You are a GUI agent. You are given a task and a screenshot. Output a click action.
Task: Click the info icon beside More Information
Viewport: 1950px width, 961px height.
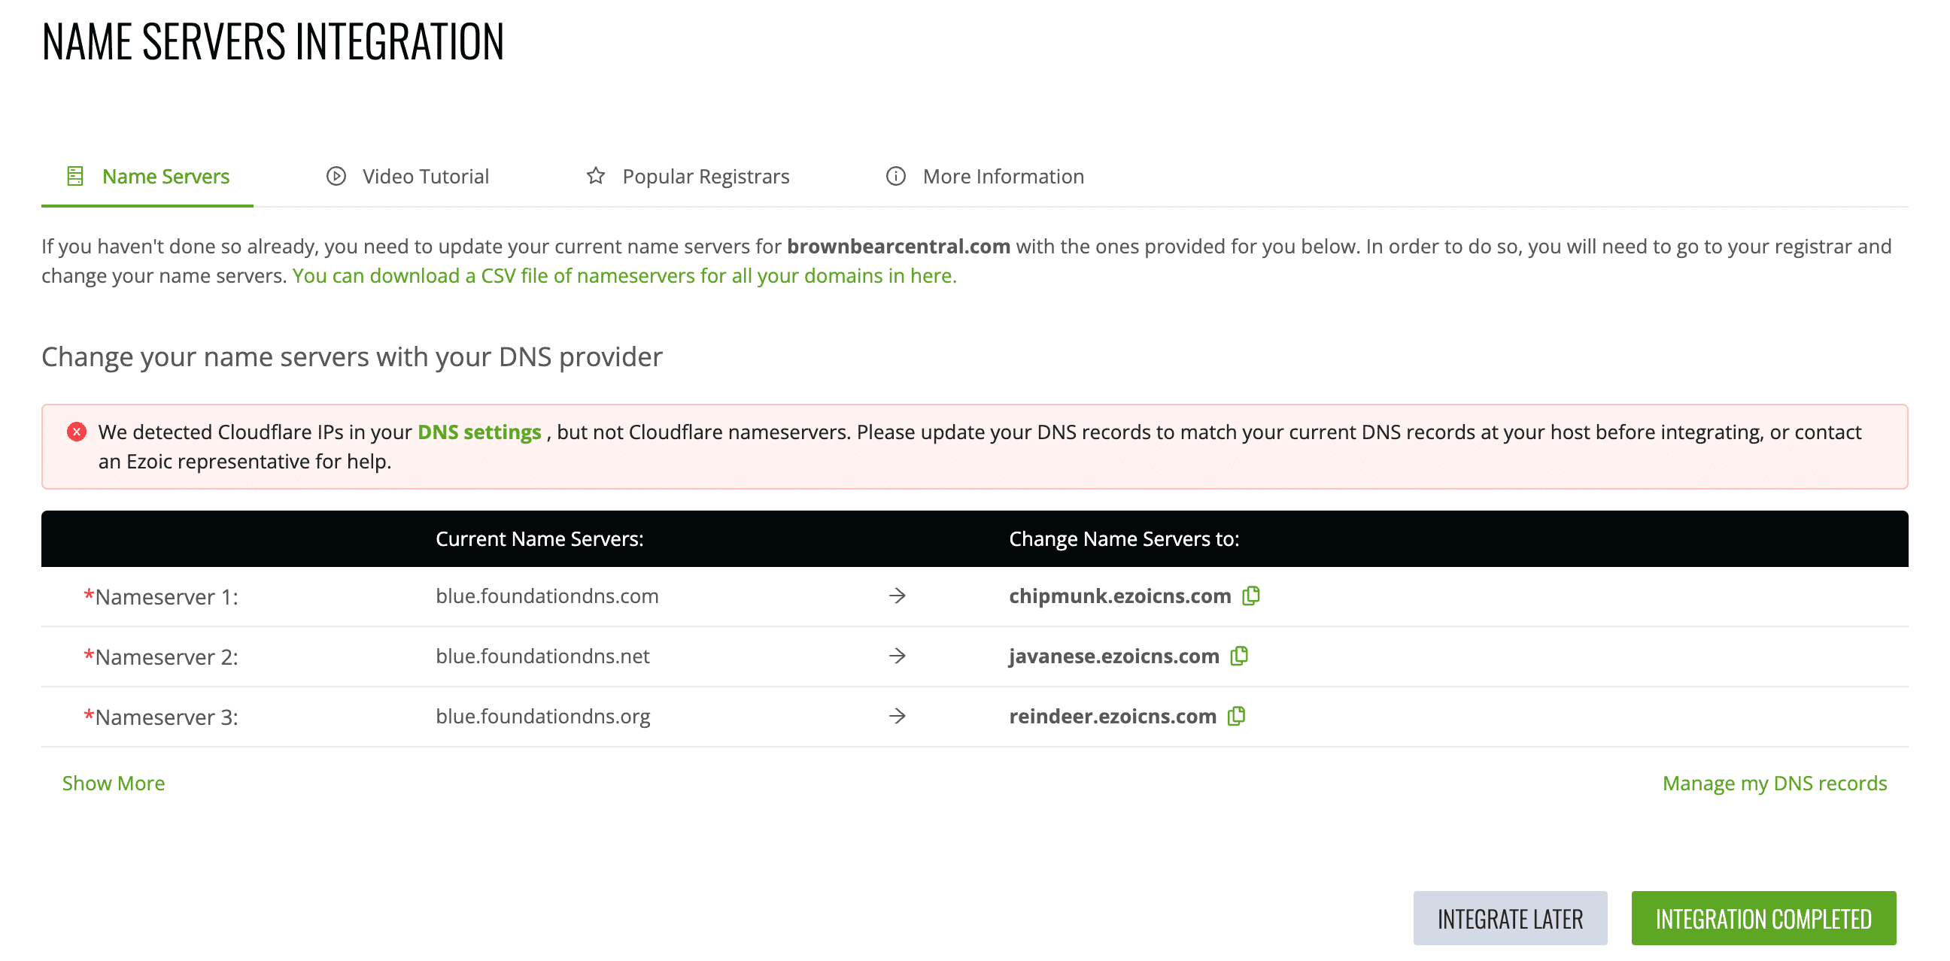[895, 175]
